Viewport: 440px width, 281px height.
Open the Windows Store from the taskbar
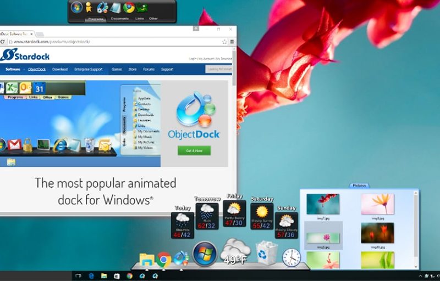click(117, 276)
